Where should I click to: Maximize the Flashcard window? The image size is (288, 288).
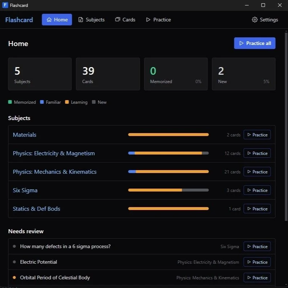click(x=263, y=5)
